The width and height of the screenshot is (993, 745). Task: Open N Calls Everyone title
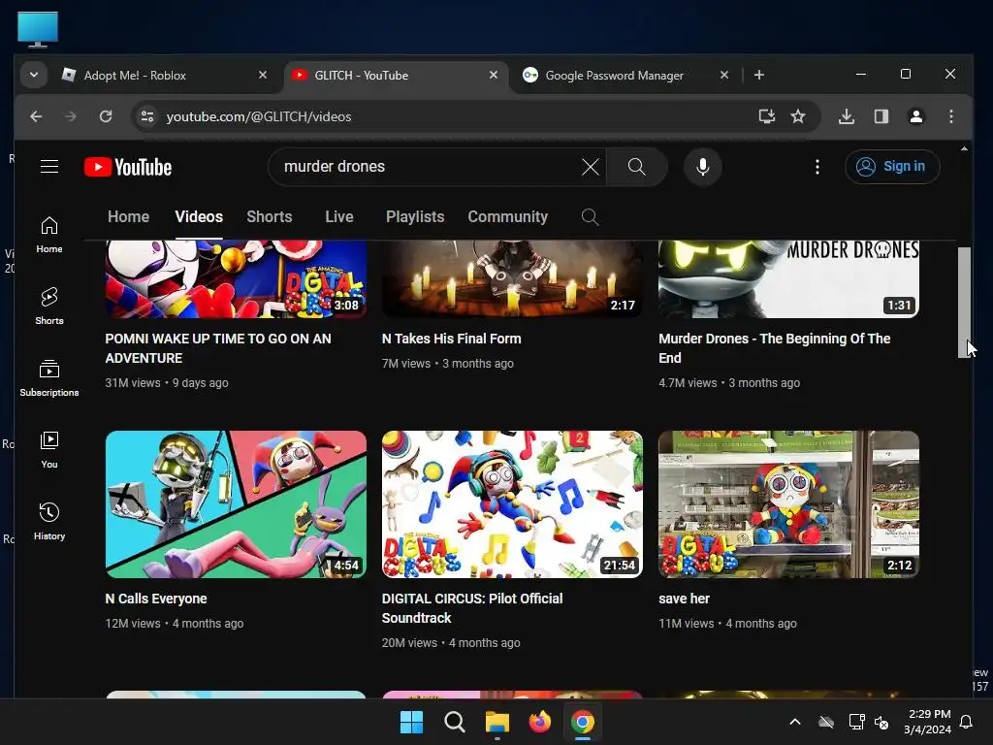pos(156,599)
